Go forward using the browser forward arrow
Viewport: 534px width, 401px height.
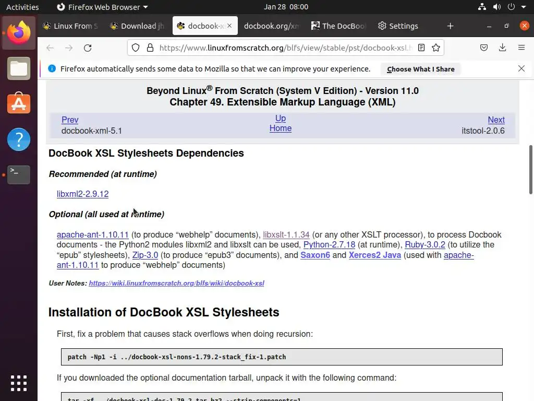(x=69, y=48)
